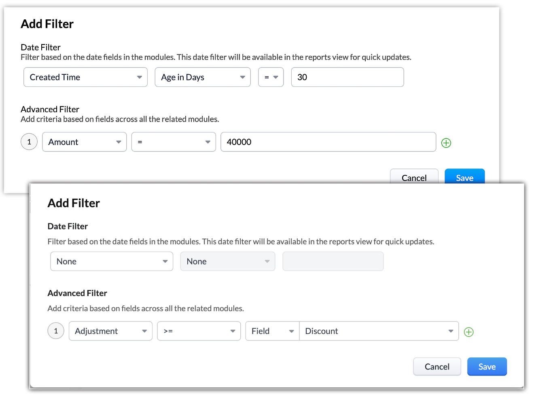
Task: Click Save in the lower Add Filter dialog
Action: coord(487,367)
